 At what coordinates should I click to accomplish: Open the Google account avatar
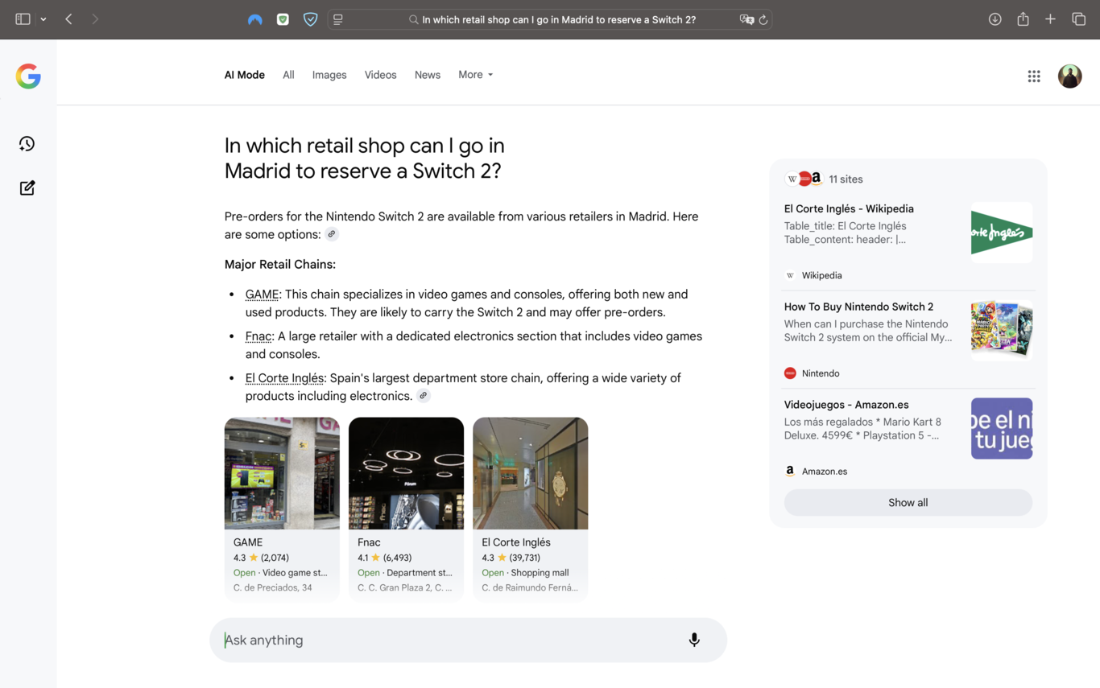pyautogui.click(x=1069, y=76)
